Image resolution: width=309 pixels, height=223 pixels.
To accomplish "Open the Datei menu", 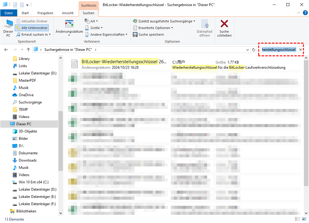I will 8,13.
